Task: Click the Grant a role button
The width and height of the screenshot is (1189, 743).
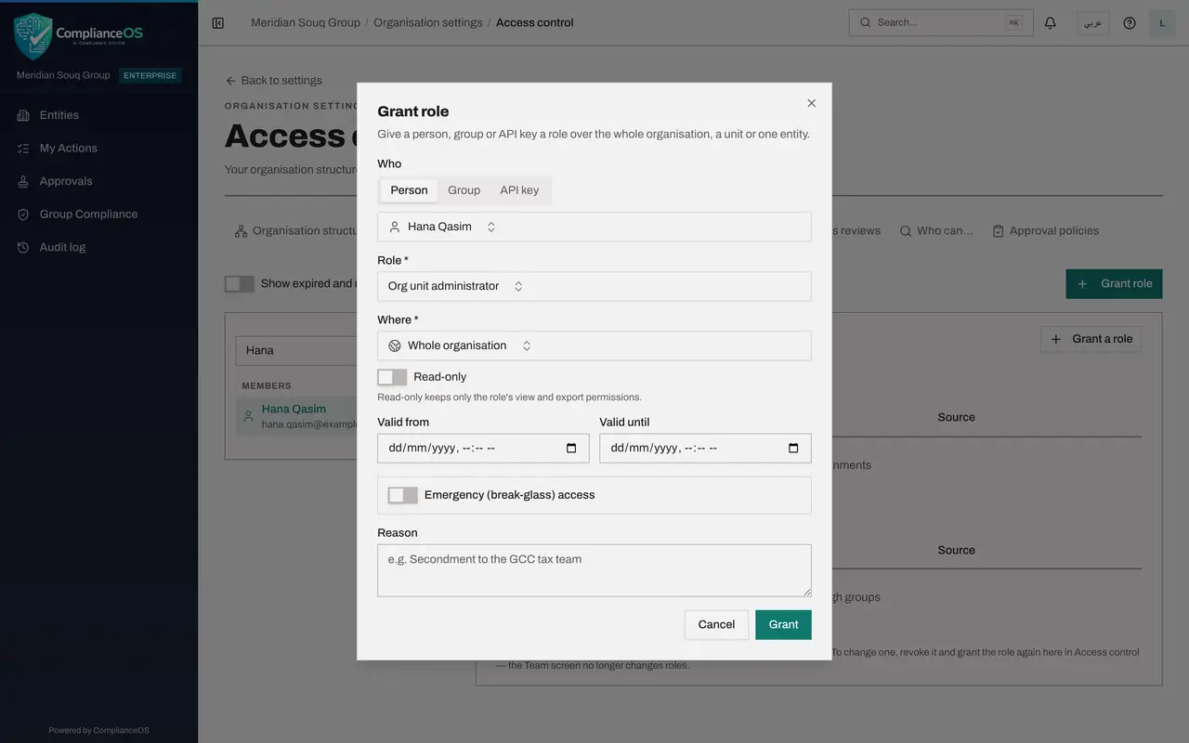Action: tap(1091, 339)
